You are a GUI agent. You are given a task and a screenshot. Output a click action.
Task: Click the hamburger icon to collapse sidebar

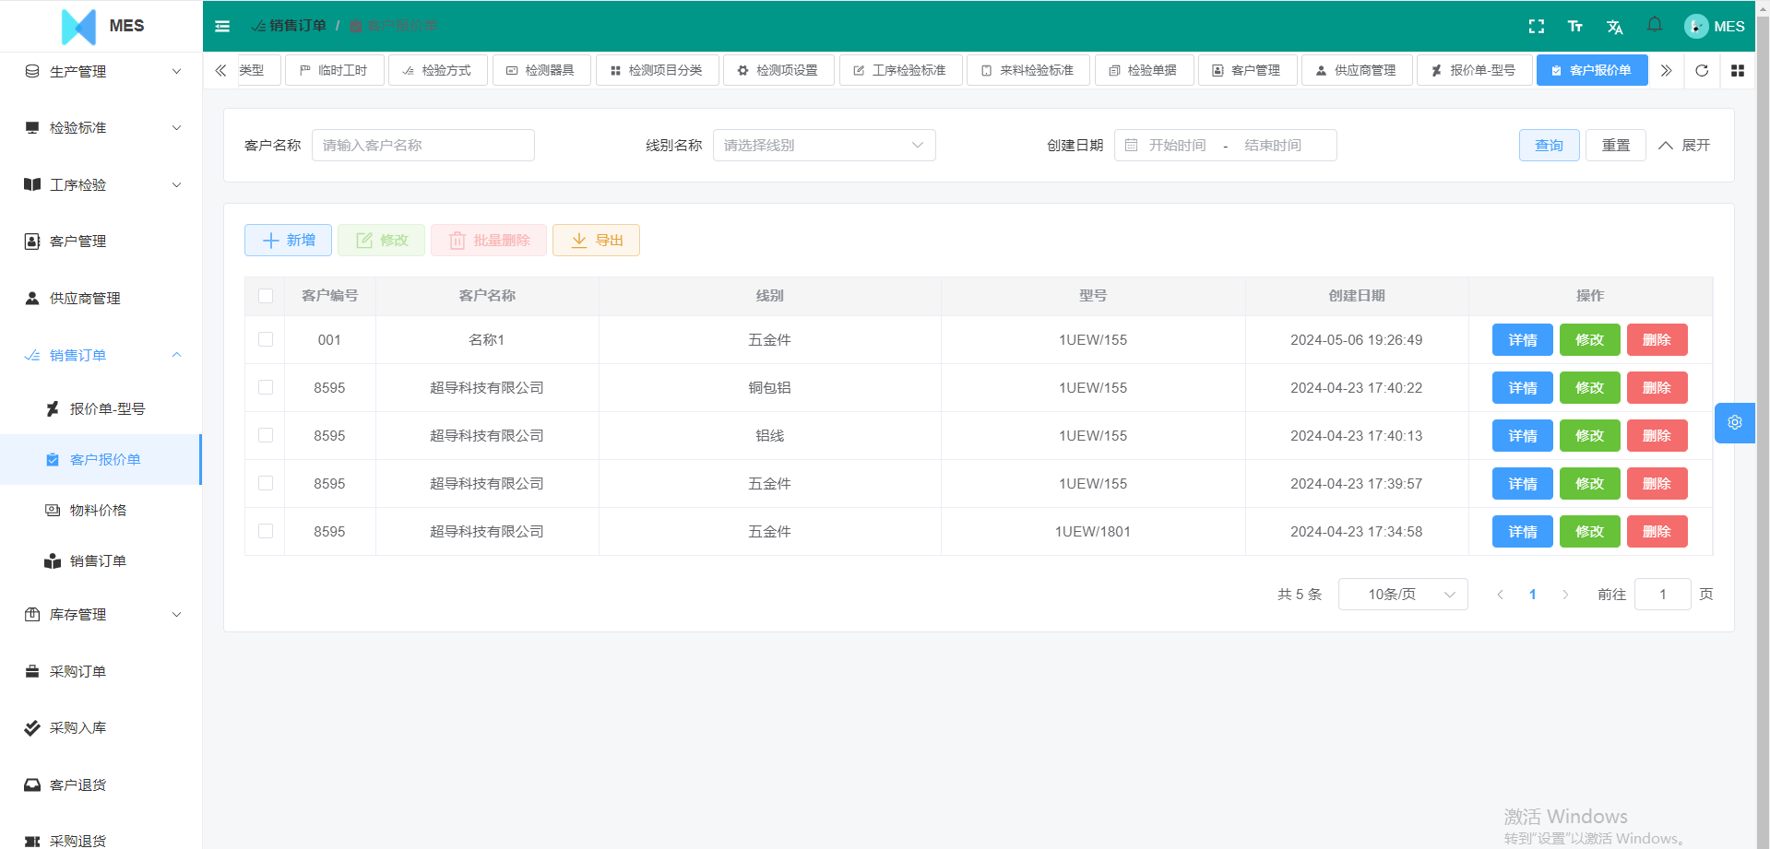coord(221,26)
